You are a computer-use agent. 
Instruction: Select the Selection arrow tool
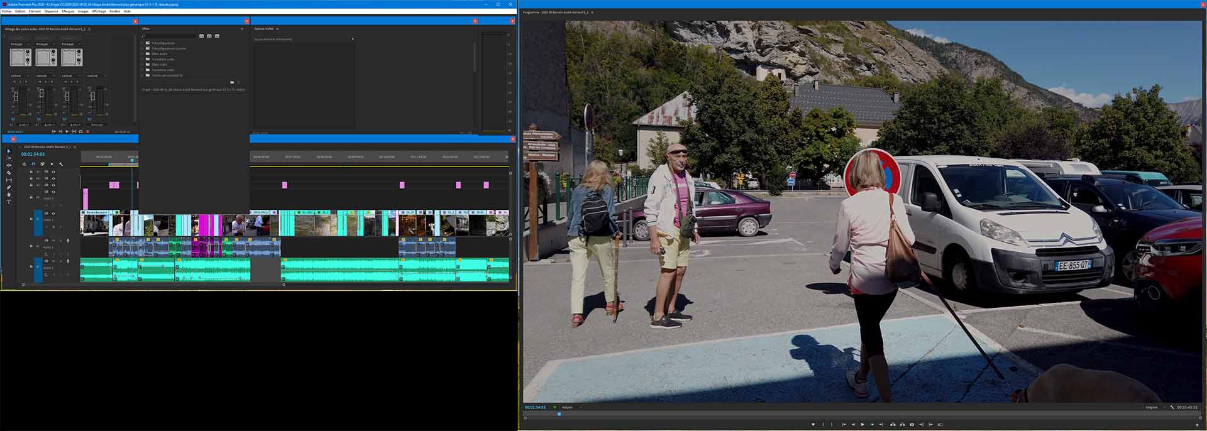[x=9, y=151]
